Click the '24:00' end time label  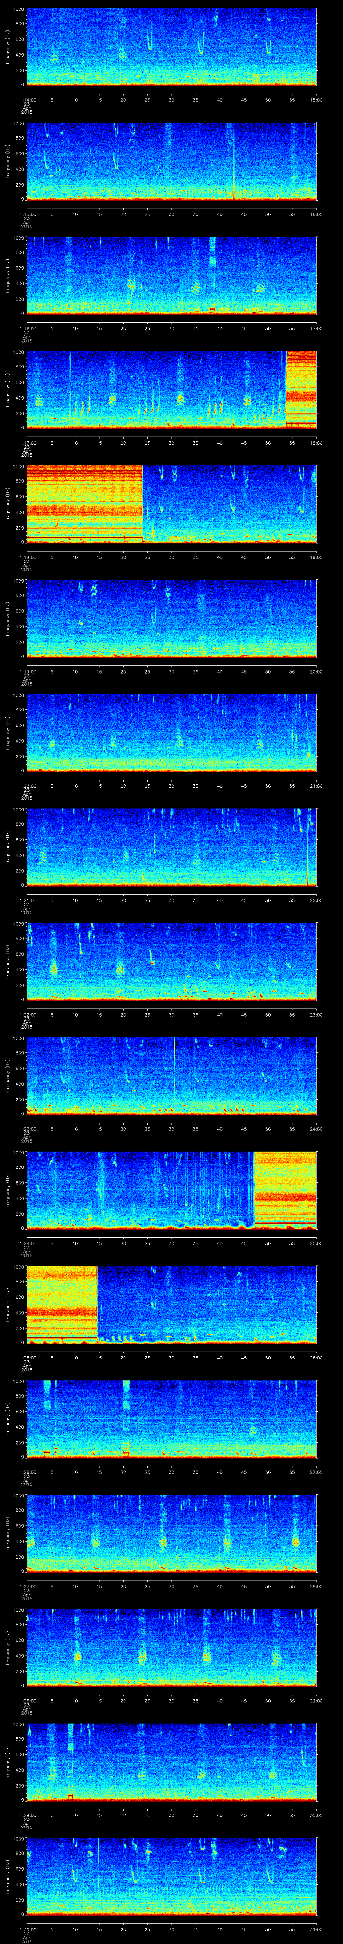tap(317, 1129)
